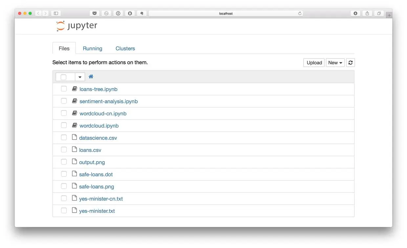Open output.png file

[x=92, y=162]
